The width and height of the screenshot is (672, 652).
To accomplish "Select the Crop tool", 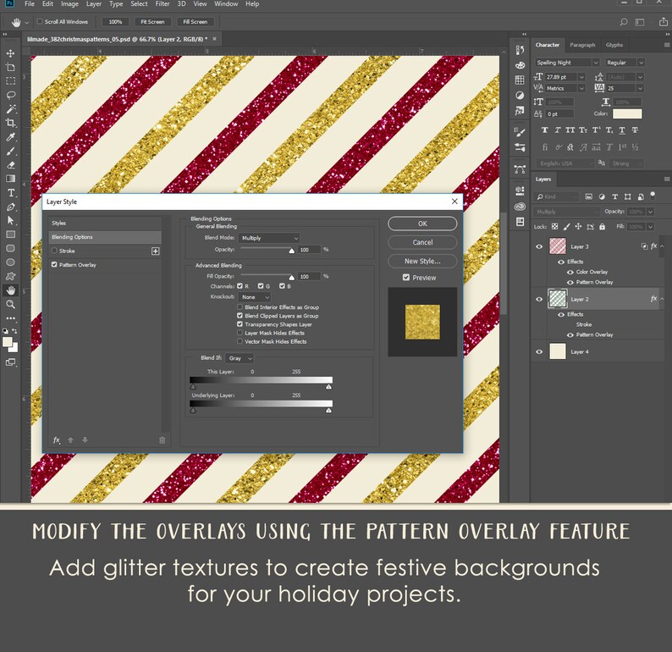I will pyautogui.click(x=11, y=123).
